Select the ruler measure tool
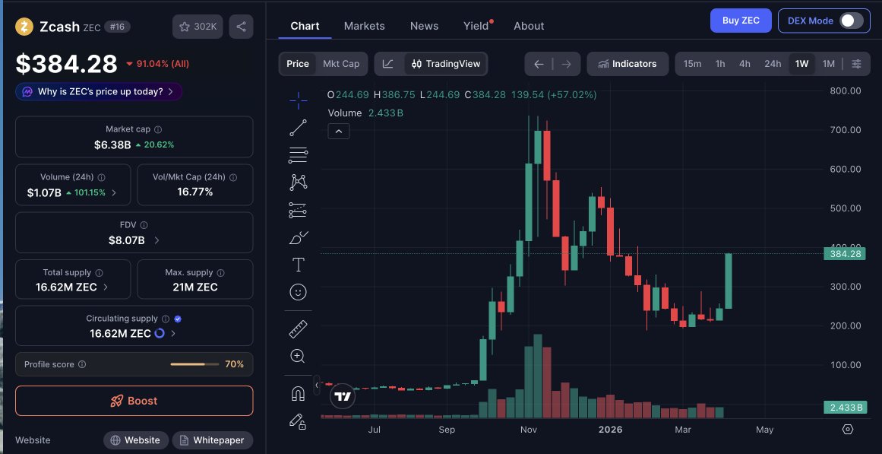This screenshot has width=882, height=454. [x=298, y=329]
